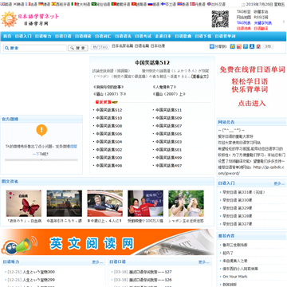Open the Finnish language flag link
Image resolution: width=287 pixels, height=287 pixels.
(x=168, y=4)
